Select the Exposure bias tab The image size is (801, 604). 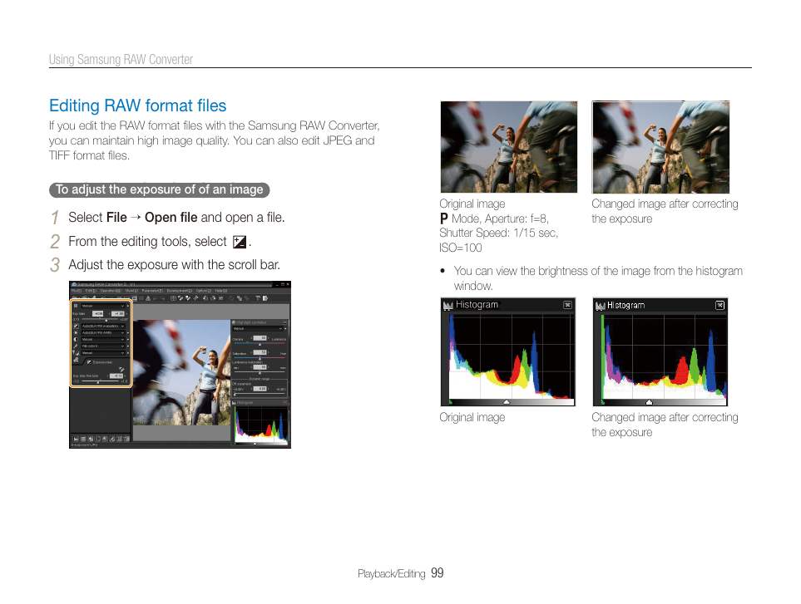pos(100,362)
